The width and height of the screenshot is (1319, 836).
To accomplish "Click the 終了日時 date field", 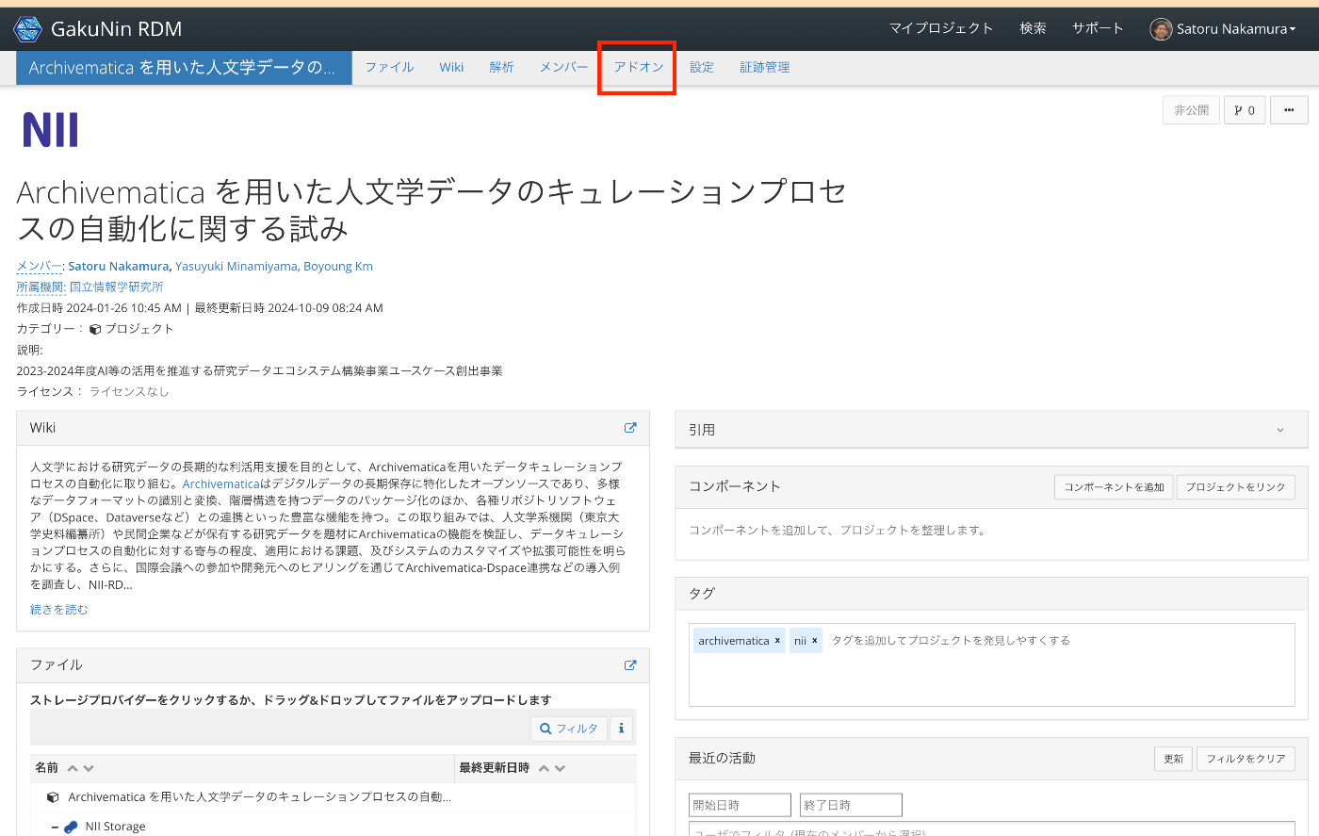I will [851, 805].
